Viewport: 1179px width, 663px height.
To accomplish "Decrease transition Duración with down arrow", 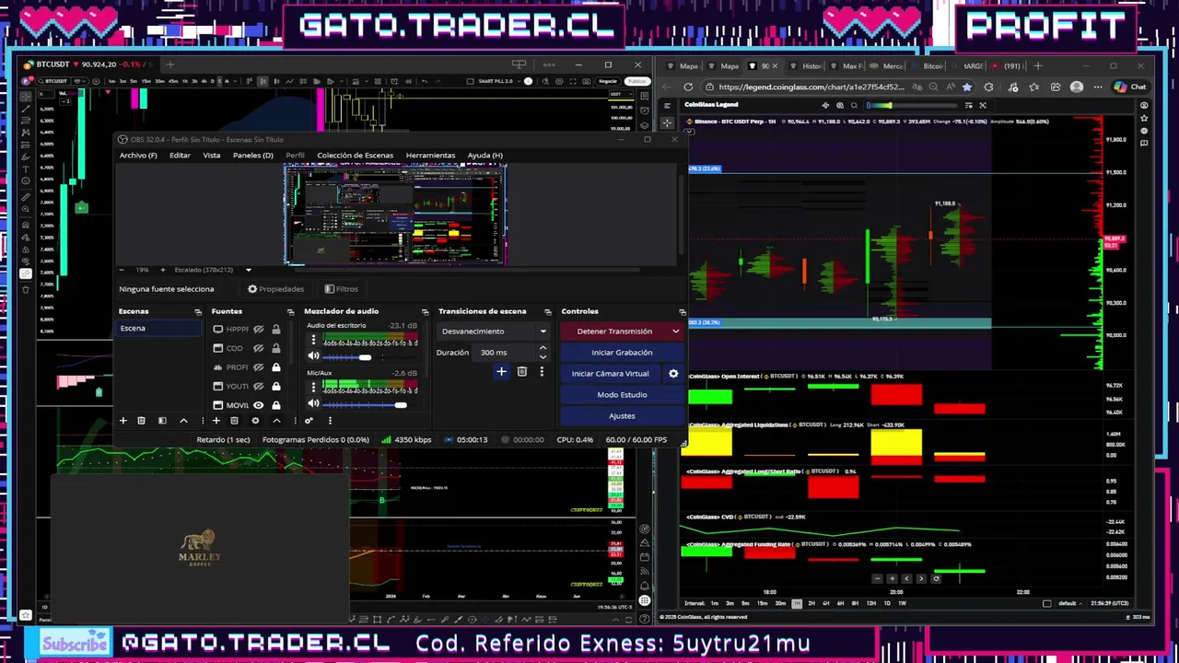I will [x=543, y=356].
